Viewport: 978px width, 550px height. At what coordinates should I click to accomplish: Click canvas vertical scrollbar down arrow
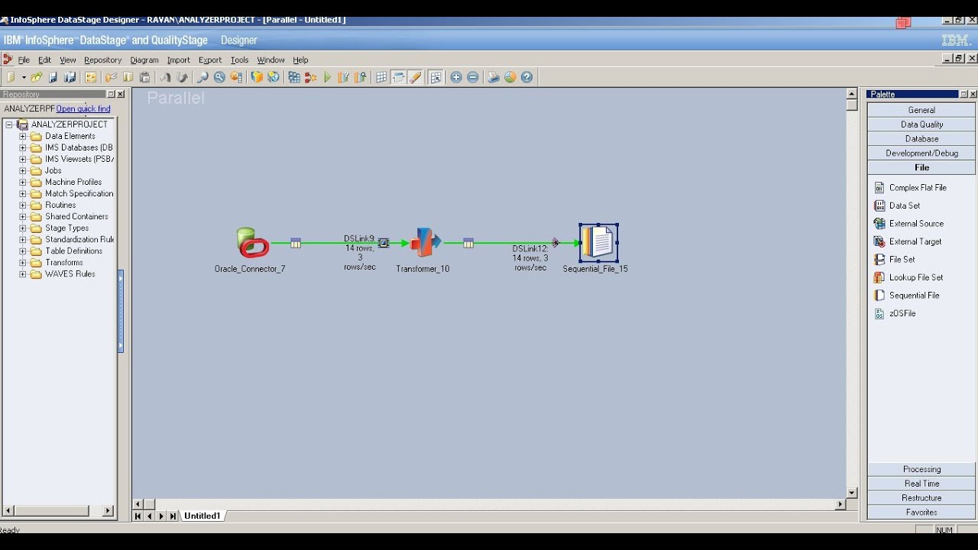pos(852,493)
